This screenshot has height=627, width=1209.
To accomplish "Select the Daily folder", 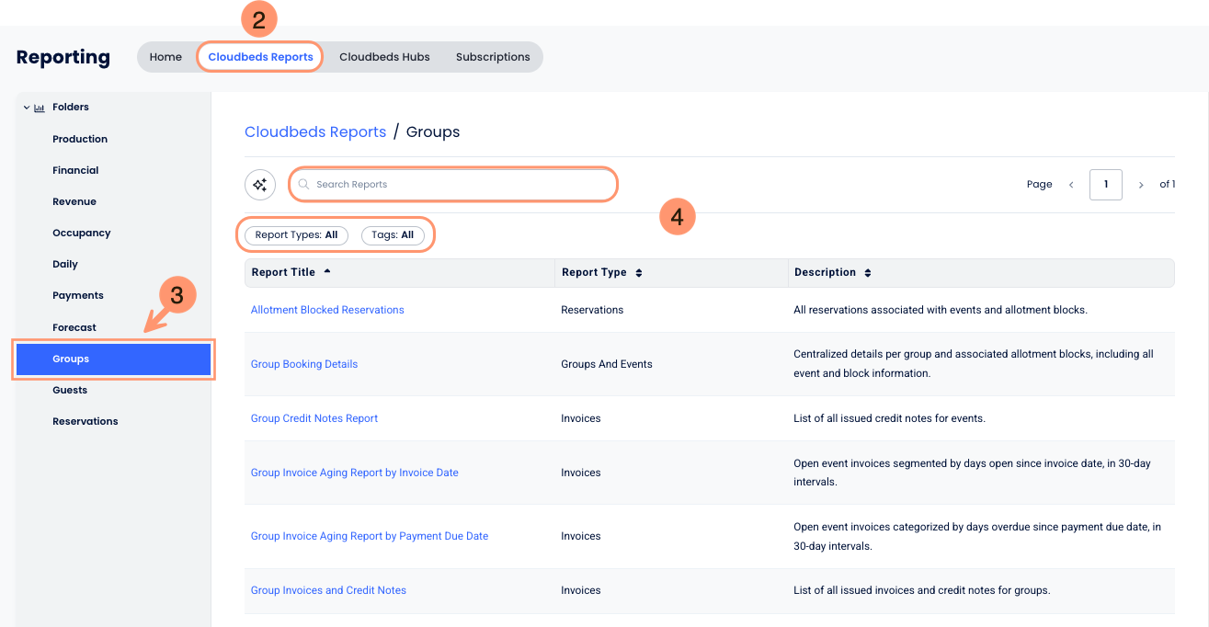I will (x=65, y=264).
